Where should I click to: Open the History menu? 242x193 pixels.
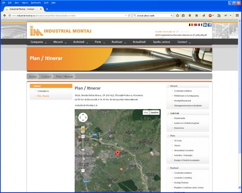click(25, 3)
